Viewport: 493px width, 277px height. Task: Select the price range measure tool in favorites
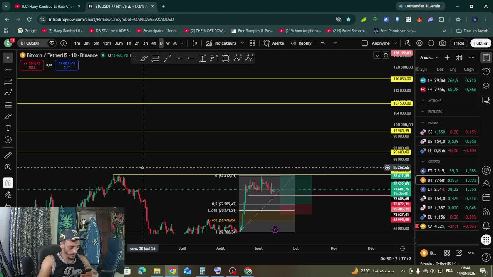[203, 58]
